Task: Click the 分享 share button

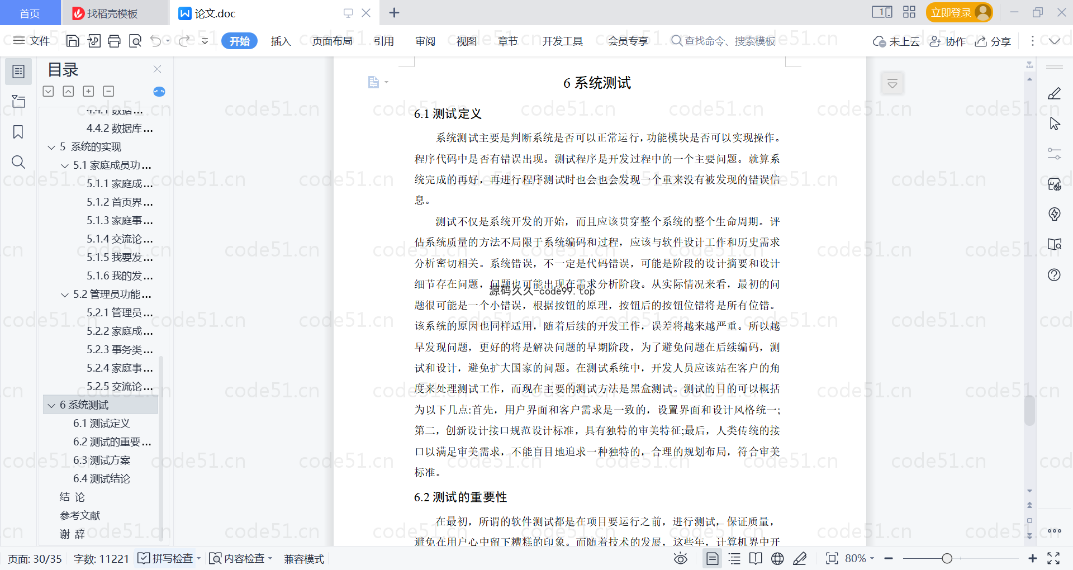Action: (x=993, y=41)
